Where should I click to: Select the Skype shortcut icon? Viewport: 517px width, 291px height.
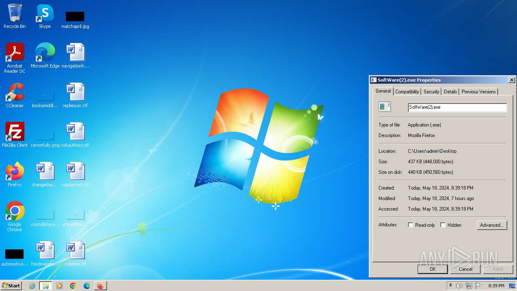pyautogui.click(x=44, y=17)
